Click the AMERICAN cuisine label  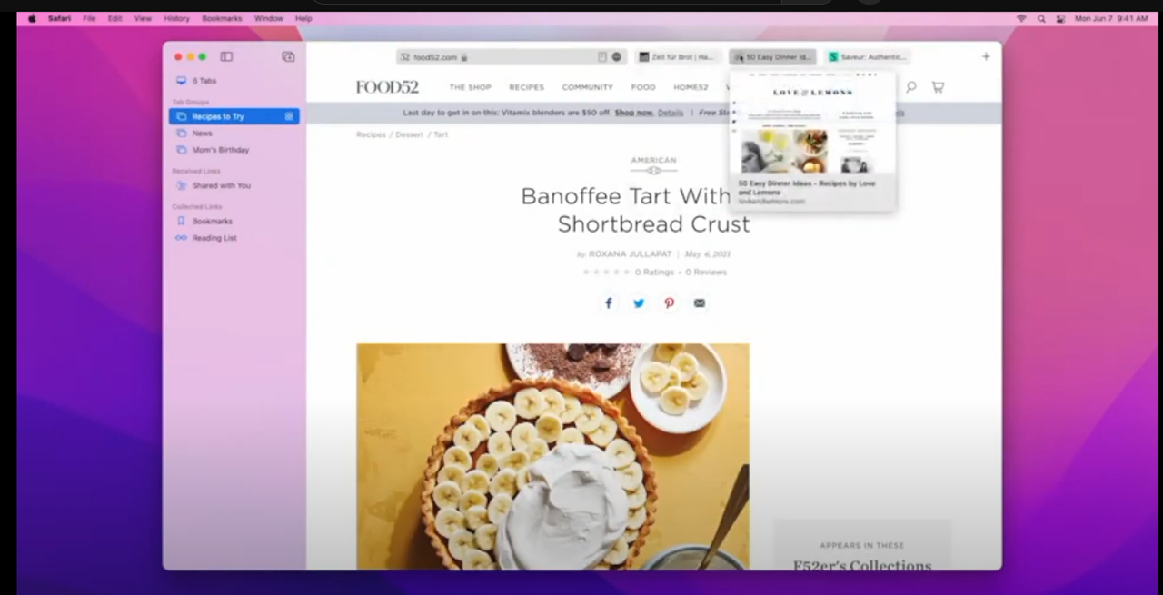click(653, 161)
